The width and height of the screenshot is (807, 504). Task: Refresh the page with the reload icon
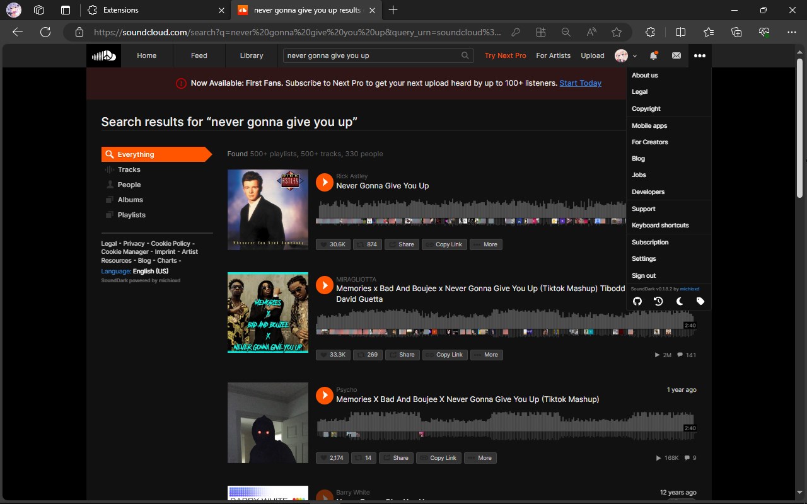tap(45, 32)
